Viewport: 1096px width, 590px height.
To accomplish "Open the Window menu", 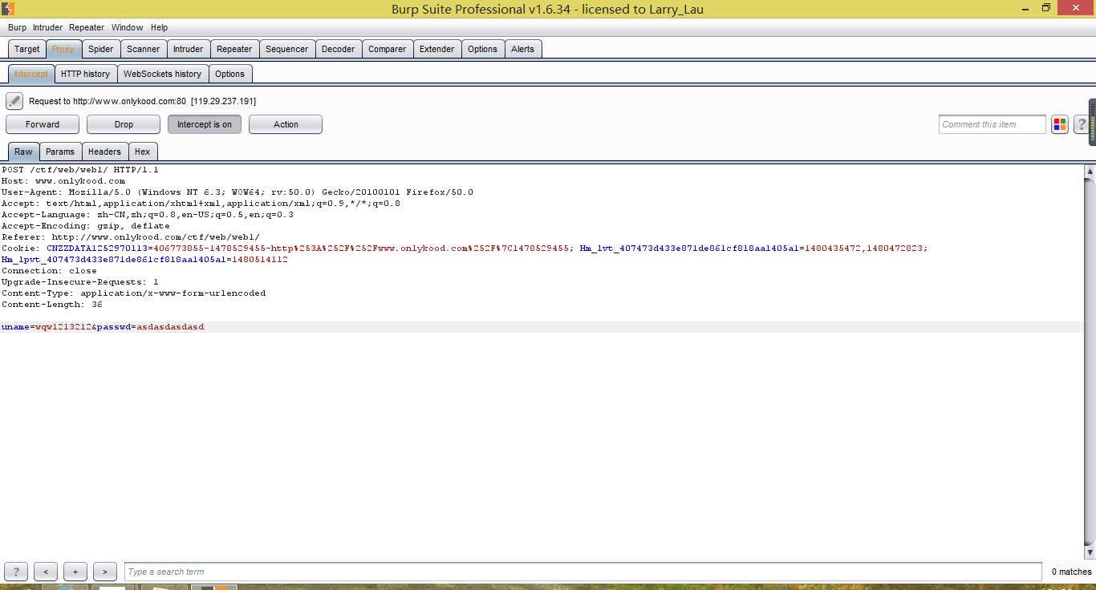I will pyautogui.click(x=128, y=27).
